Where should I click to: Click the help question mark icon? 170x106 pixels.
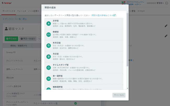167,3
